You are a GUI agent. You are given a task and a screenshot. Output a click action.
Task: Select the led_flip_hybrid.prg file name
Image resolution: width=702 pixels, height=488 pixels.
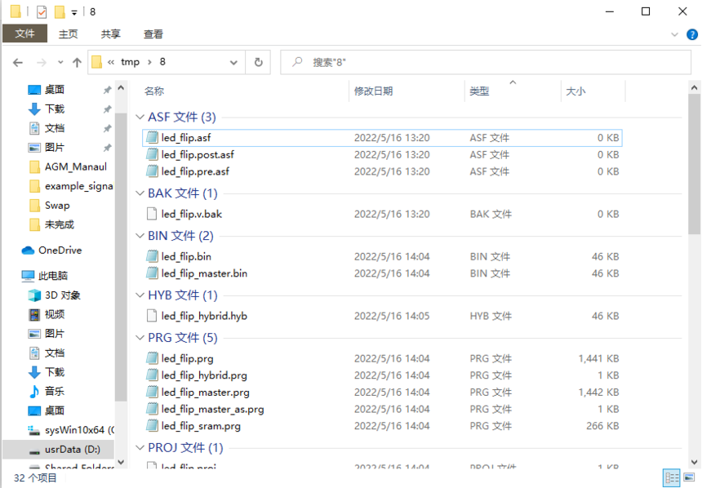204,375
